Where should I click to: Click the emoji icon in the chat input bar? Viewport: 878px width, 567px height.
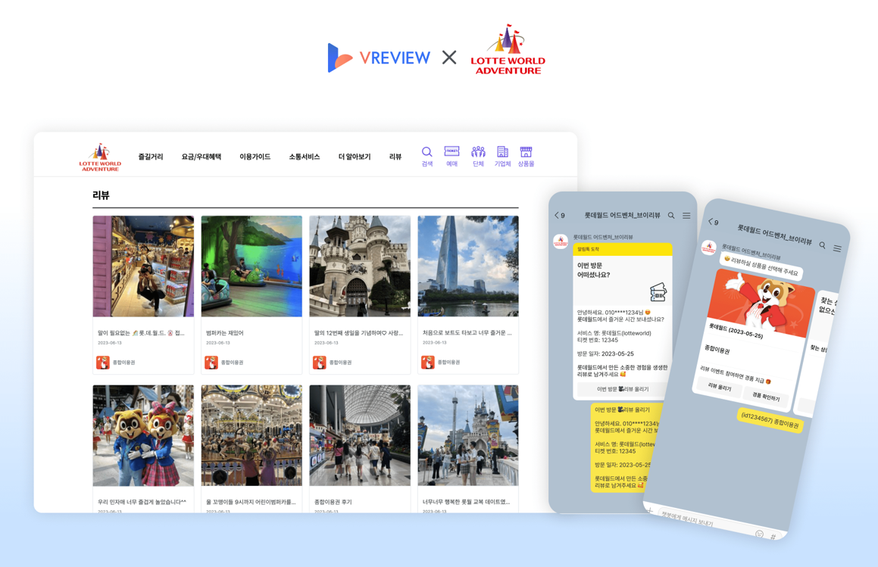point(759,534)
